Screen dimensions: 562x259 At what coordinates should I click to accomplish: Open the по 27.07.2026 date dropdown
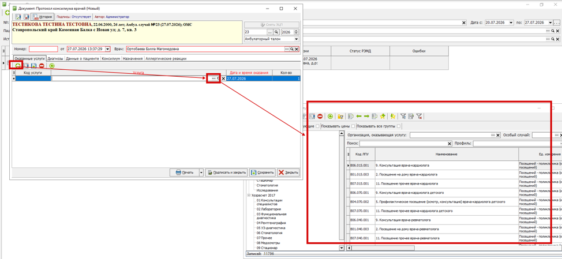(x=550, y=22)
